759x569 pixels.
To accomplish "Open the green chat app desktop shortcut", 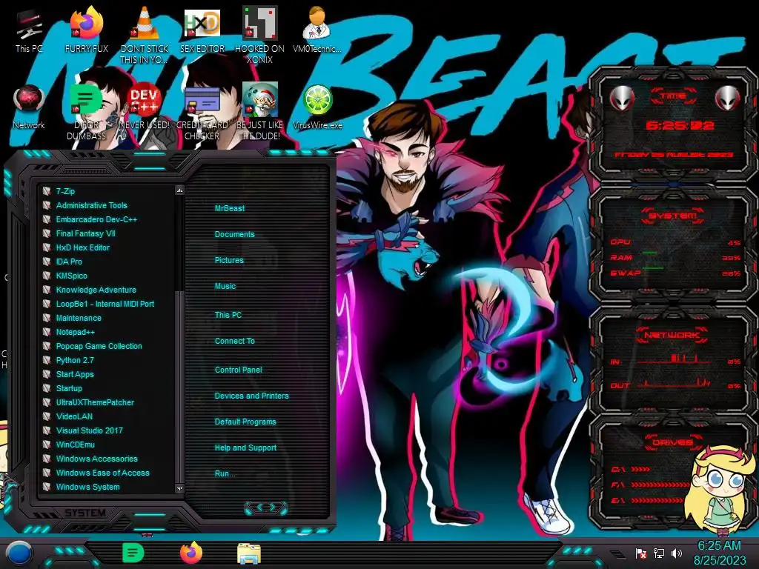I will [x=86, y=113].
